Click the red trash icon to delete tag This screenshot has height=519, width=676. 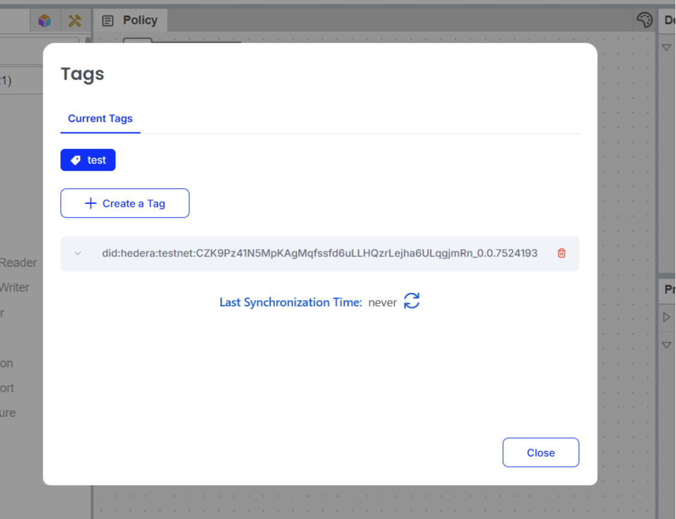point(561,253)
